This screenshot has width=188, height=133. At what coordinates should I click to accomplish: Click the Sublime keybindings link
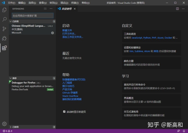[x=139, y=51]
